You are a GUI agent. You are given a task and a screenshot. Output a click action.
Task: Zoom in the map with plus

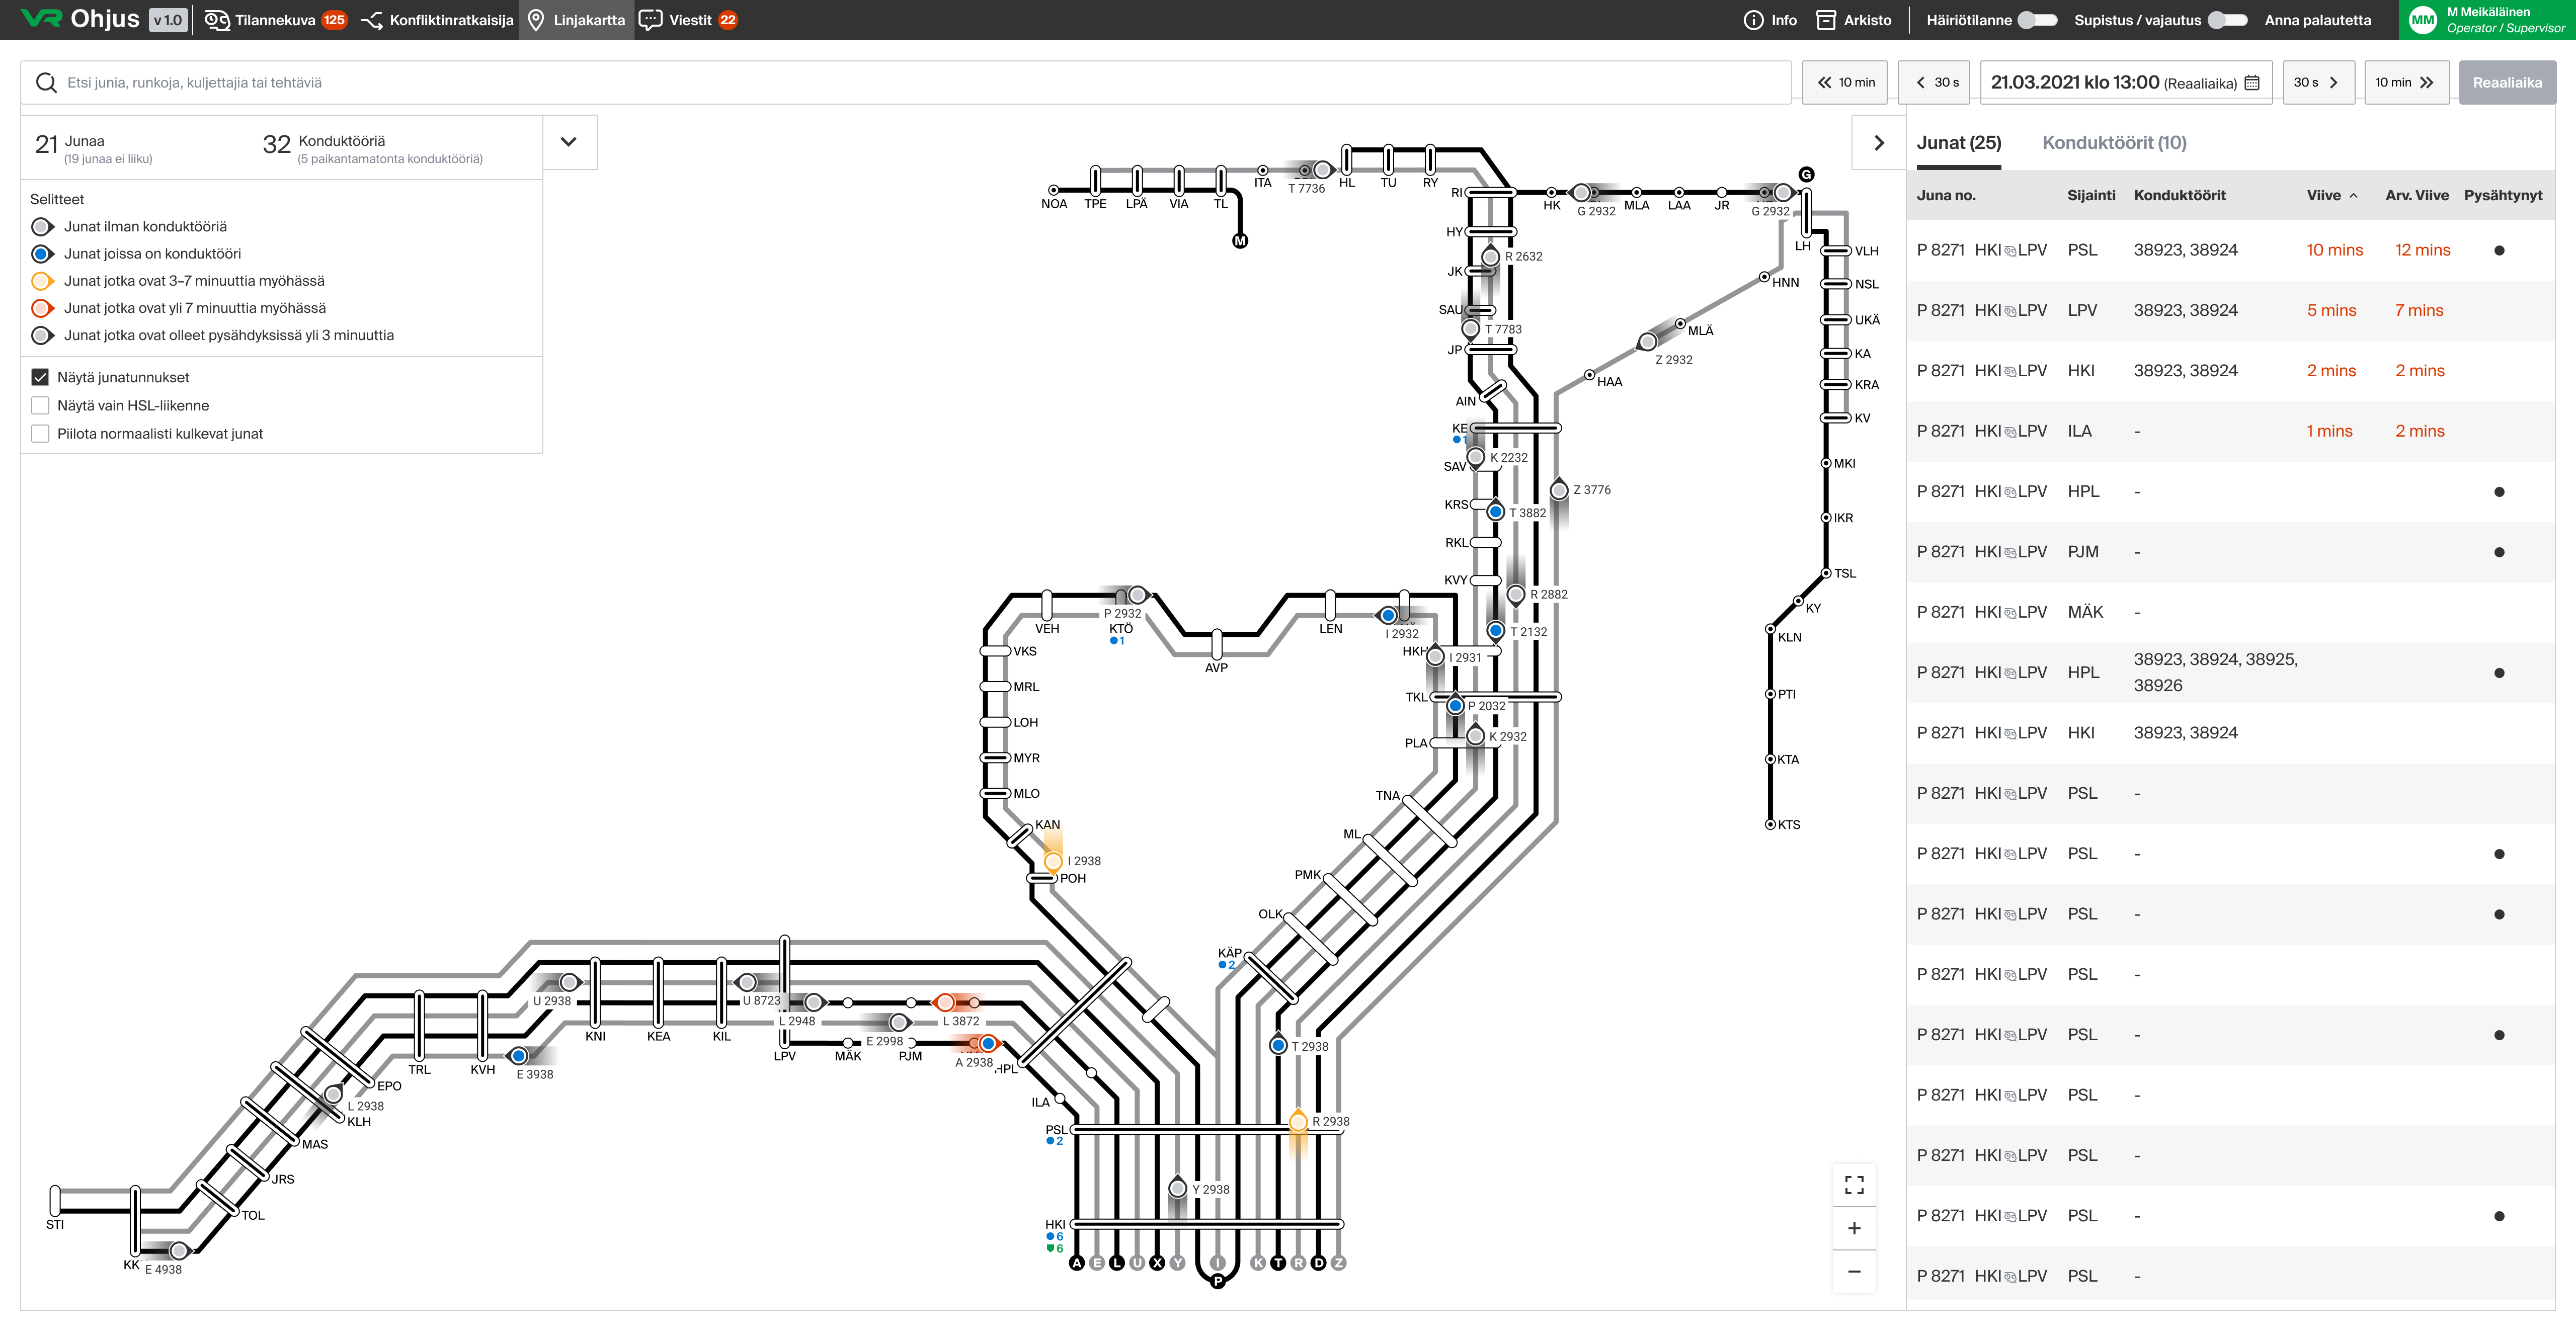(1854, 1228)
